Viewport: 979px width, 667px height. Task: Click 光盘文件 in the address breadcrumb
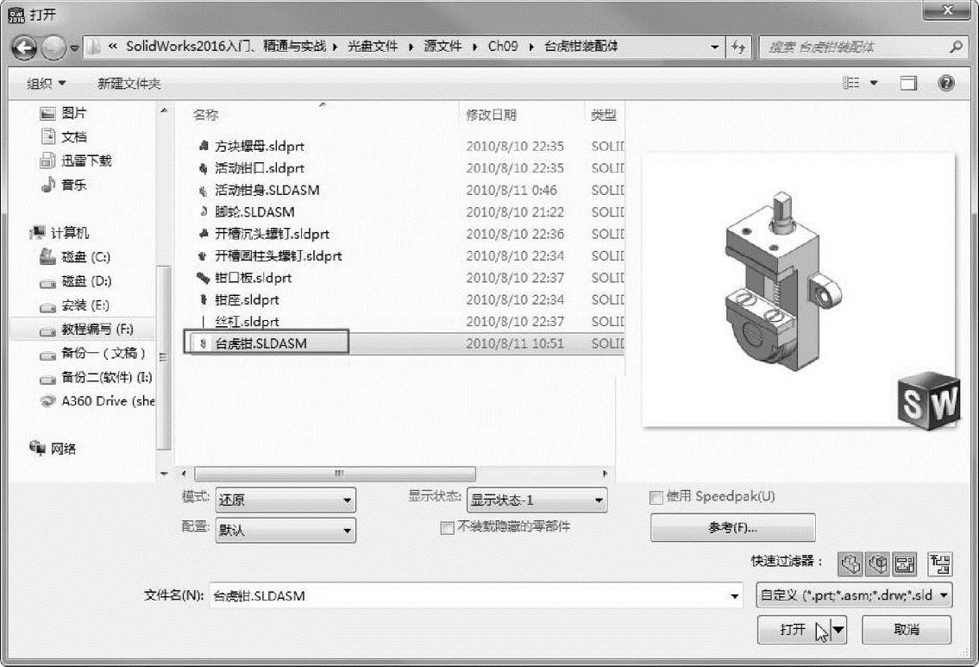pyautogui.click(x=373, y=47)
